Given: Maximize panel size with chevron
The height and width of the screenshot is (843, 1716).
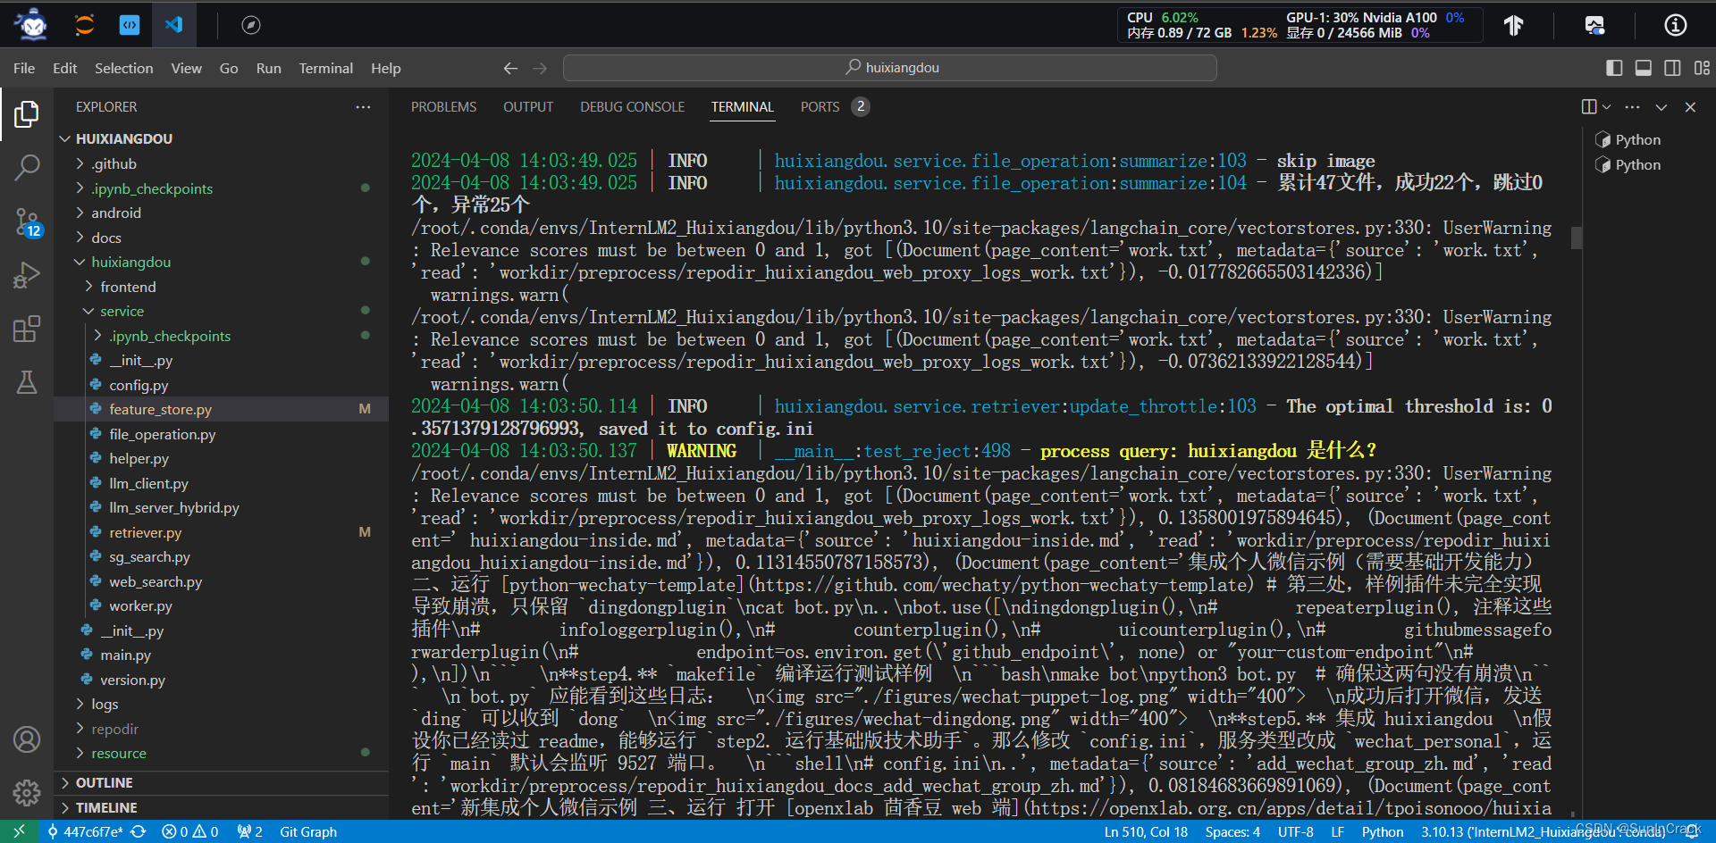Looking at the screenshot, I should [1661, 107].
